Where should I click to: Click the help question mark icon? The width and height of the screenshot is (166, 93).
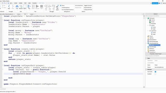coord(159,3)
